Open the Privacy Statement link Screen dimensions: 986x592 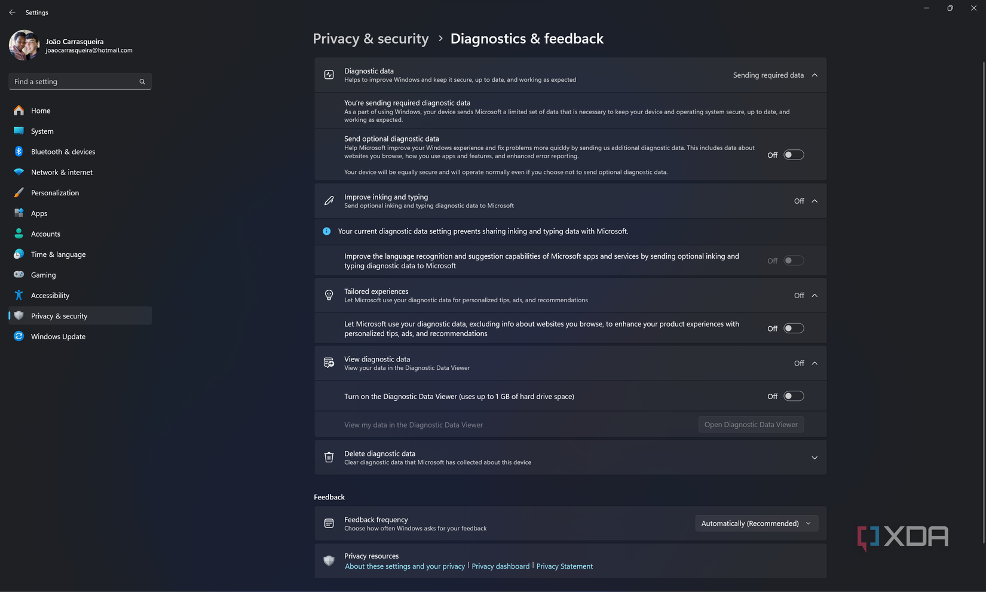(565, 566)
